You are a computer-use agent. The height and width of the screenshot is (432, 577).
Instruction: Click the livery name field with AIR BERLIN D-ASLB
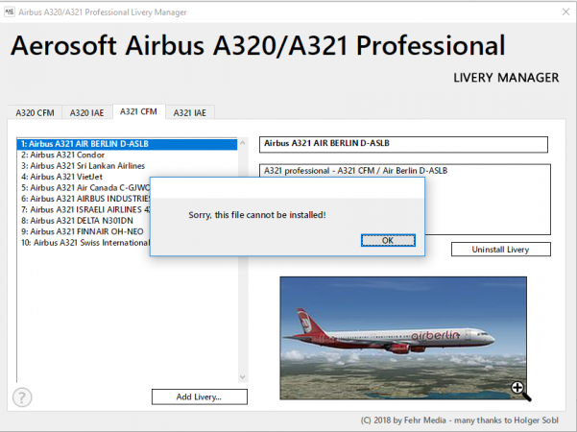[x=403, y=144]
